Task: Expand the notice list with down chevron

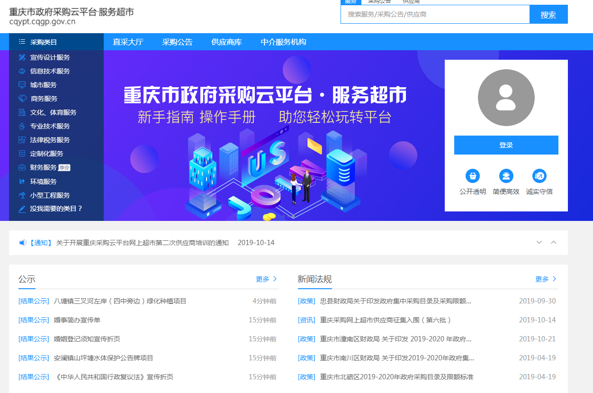Action: pos(539,242)
